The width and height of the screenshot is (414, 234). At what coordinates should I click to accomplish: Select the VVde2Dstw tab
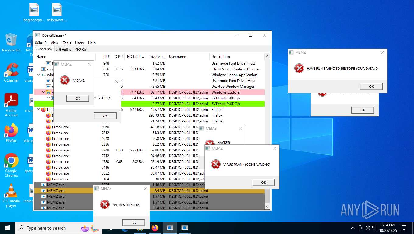click(44, 49)
